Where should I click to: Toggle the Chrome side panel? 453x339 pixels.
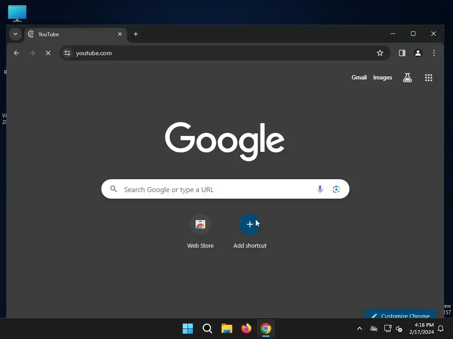(402, 53)
